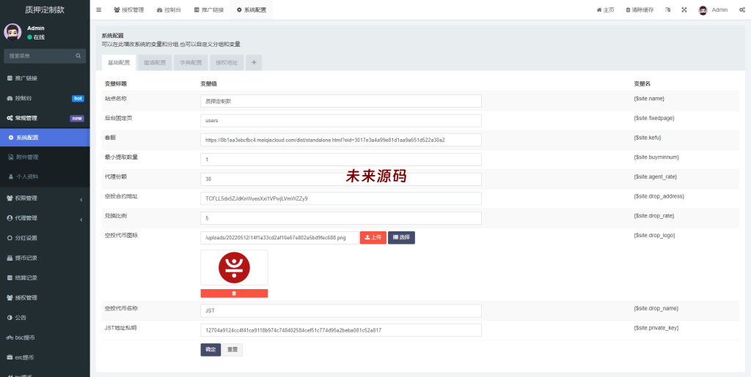
Task: Click the {$site.drop_address} variable name text
Action: click(x=659, y=196)
